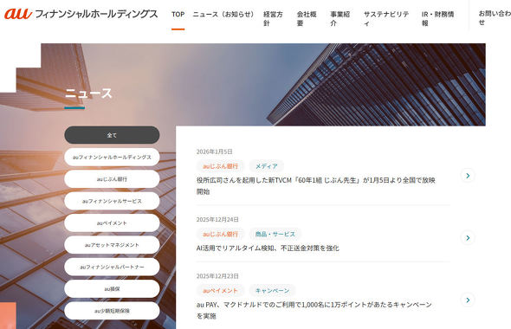Click the 商品・サービス tag
This screenshot has height=329, width=511.
[275, 234]
